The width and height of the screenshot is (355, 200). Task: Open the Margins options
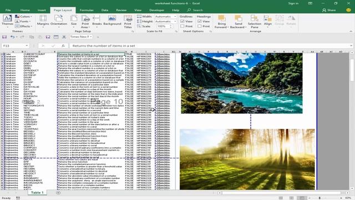[43, 21]
